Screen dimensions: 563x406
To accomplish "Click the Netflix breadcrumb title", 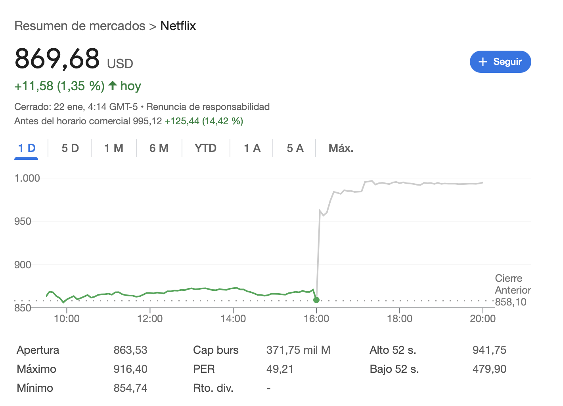I will coord(178,26).
